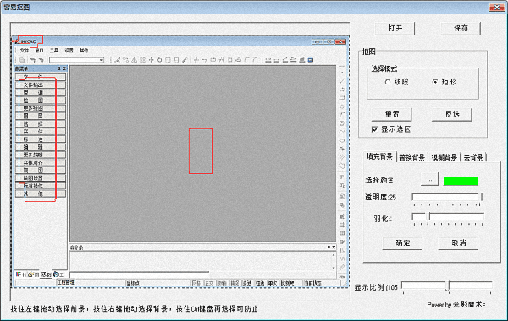
Task: Click the 取消 button
Action: coord(458,243)
